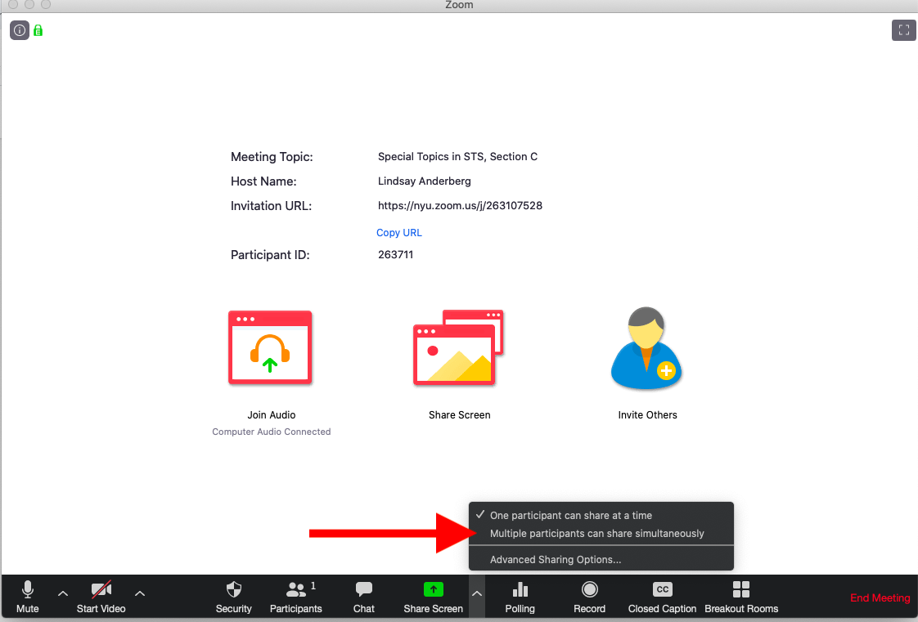Open the Participants panel

click(295, 597)
